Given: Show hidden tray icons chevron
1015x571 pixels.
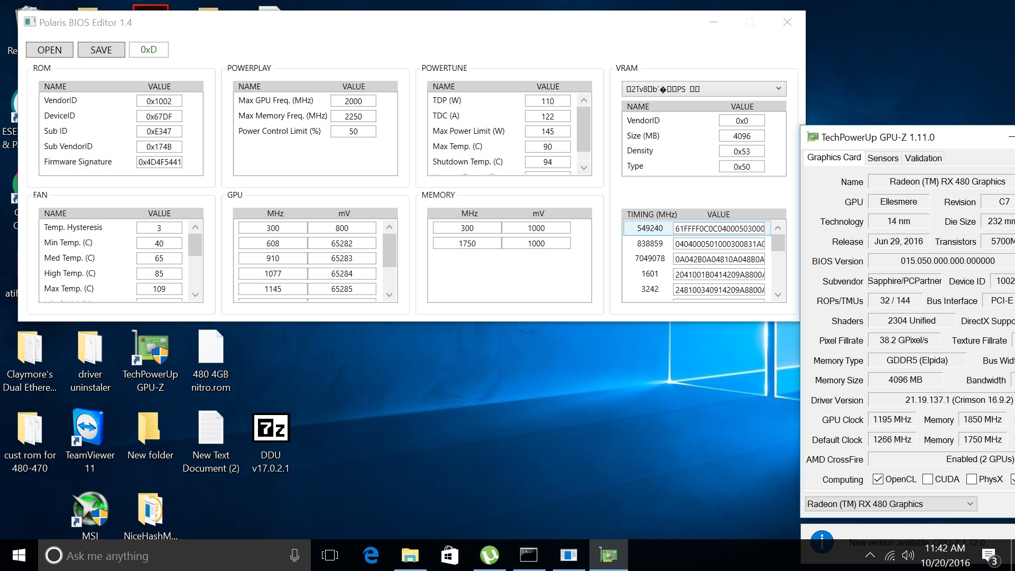Looking at the screenshot, I should tap(870, 555).
